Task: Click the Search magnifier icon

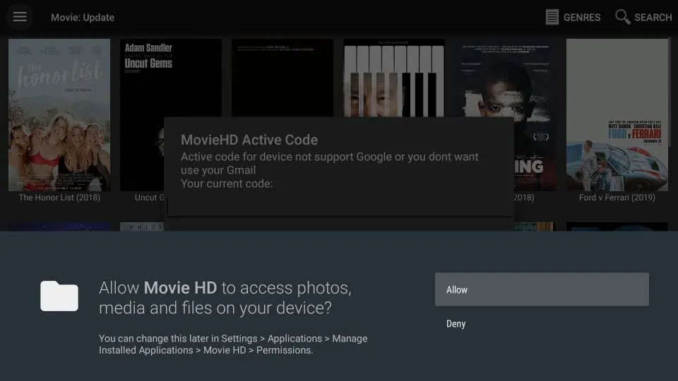Action: tap(622, 17)
